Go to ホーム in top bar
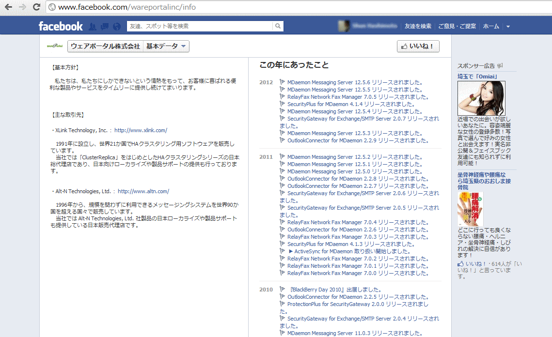Image resolution: width=552 pixels, height=337 pixels. click(x=491, y=26)
